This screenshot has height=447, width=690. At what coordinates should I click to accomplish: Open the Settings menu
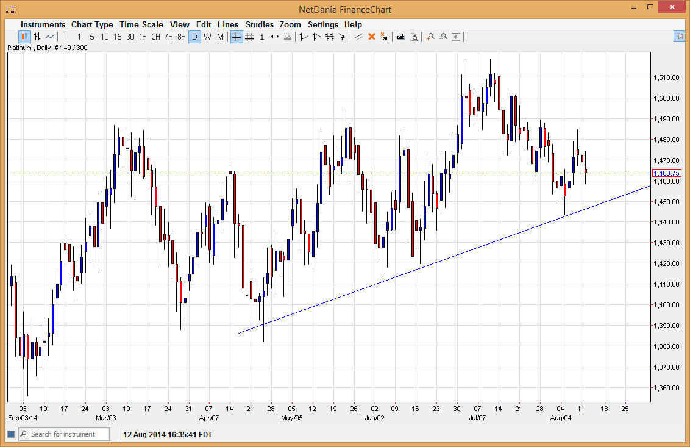click(322, 24)
